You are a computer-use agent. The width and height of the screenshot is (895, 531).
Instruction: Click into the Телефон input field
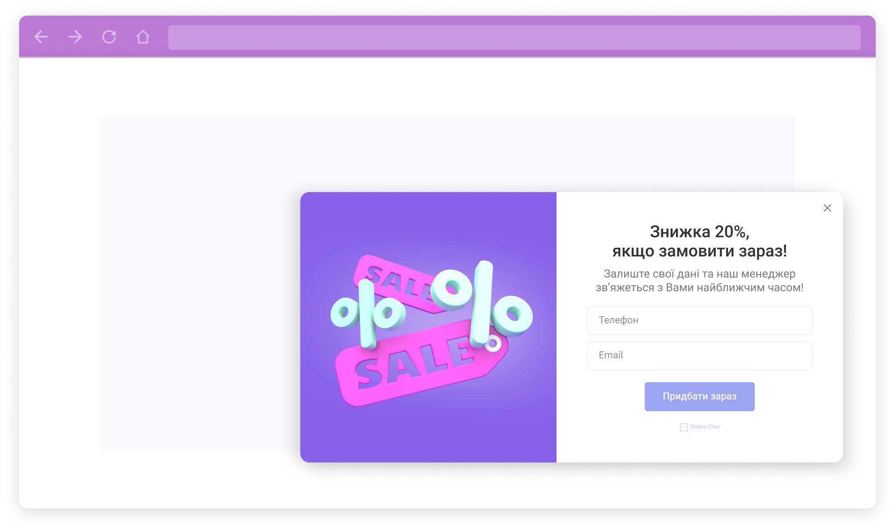[699, 320]
